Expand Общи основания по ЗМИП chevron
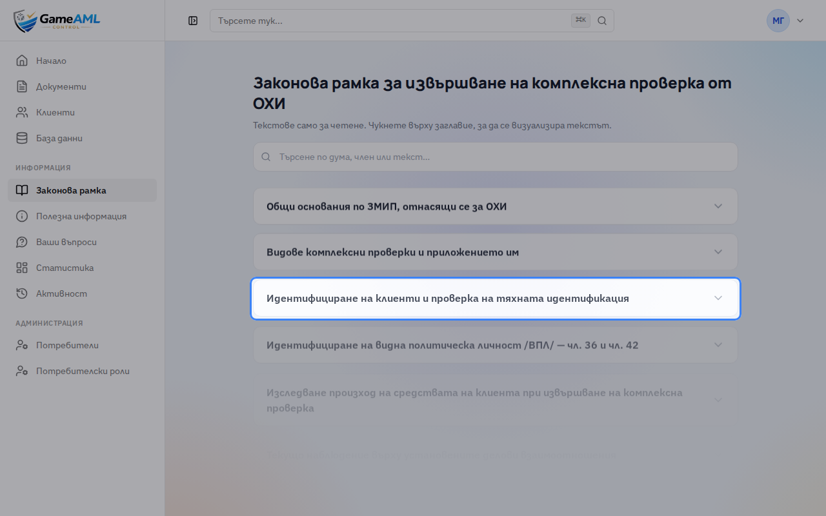 click(x=718, y=206)
